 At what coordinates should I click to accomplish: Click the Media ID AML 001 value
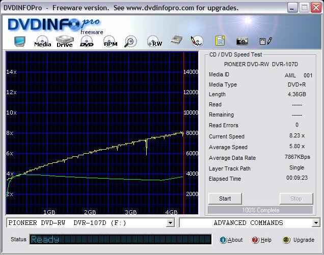click(x=299, y=75)
